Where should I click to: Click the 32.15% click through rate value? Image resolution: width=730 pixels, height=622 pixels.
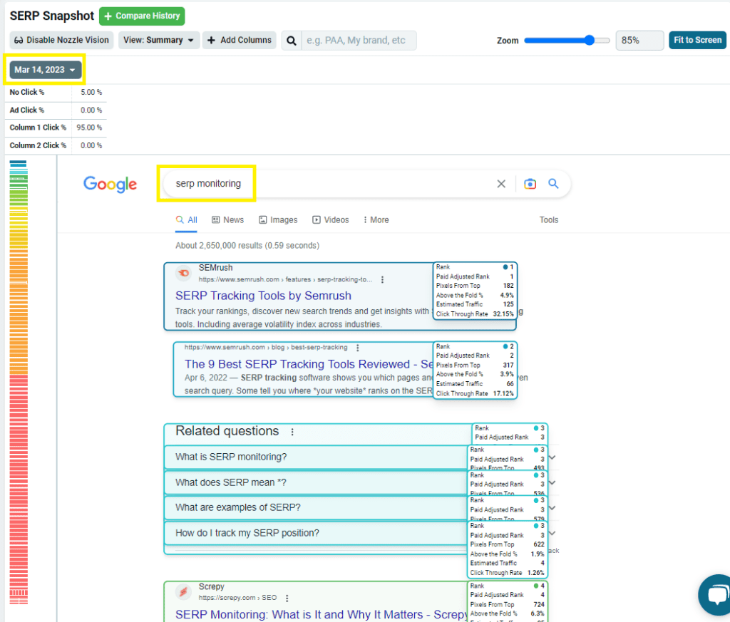coord(503,314)
